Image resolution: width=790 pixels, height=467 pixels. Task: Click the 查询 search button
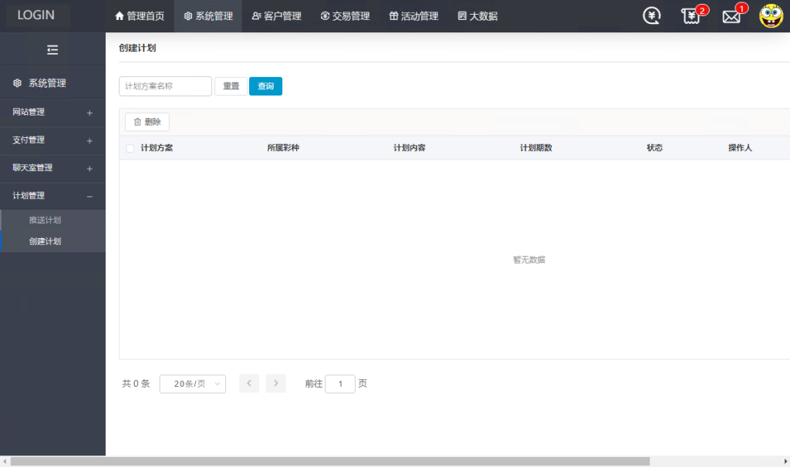(265, 86)
